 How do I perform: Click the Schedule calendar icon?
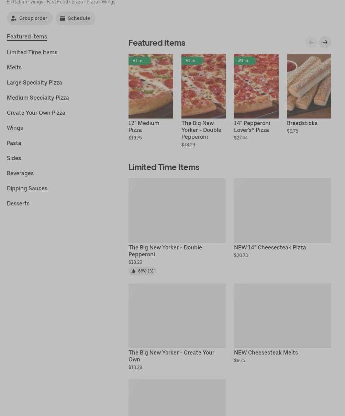click(x=63, y=18)
